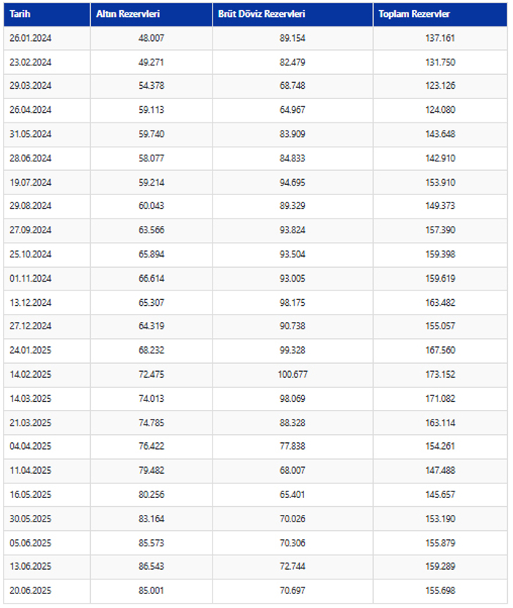
Task: Click the 100.677 gross FX cell
Action: click(x=292, y=375)
